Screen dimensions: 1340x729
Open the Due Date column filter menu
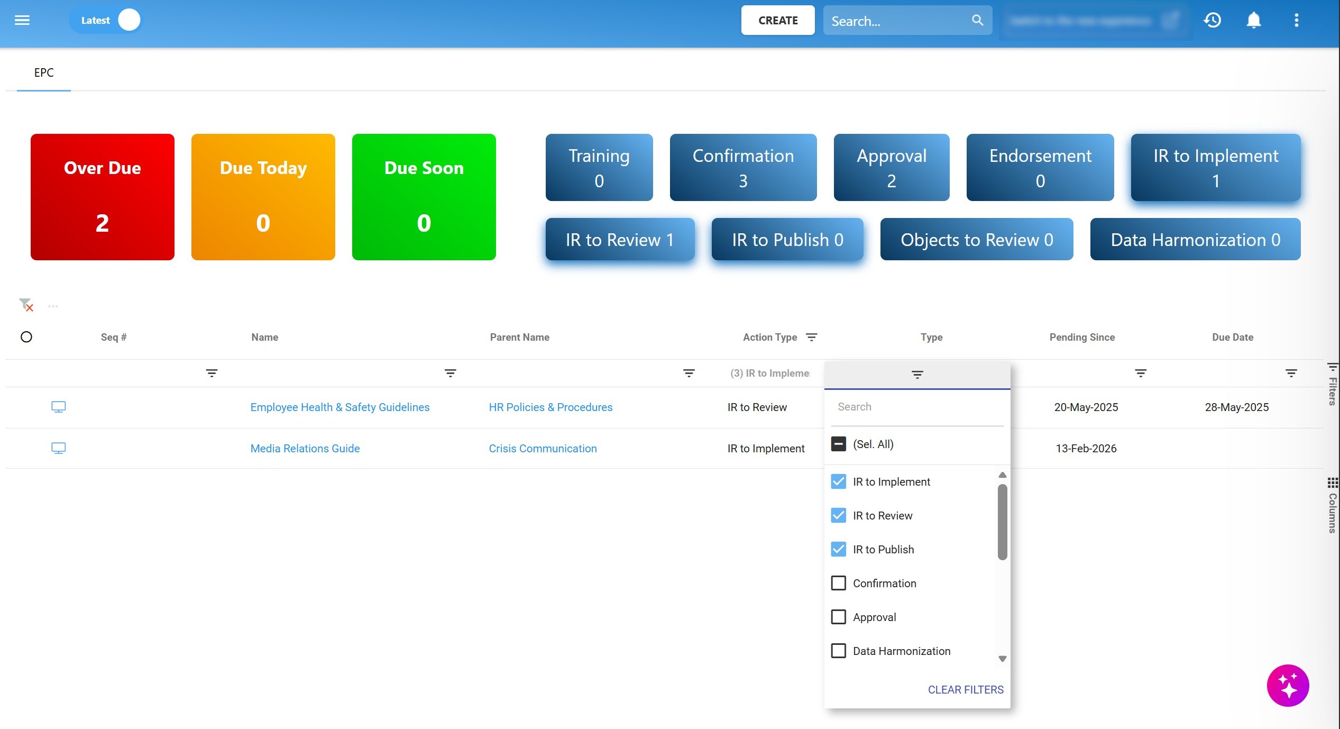coord(1291,373)
